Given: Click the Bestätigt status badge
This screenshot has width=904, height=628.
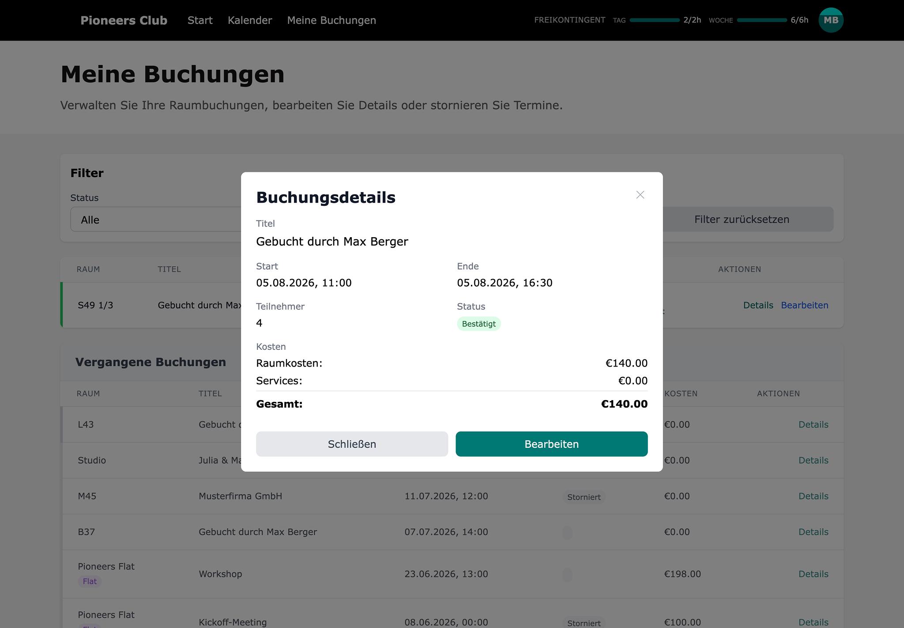Looking at the screenshot, I should (478, 324).
